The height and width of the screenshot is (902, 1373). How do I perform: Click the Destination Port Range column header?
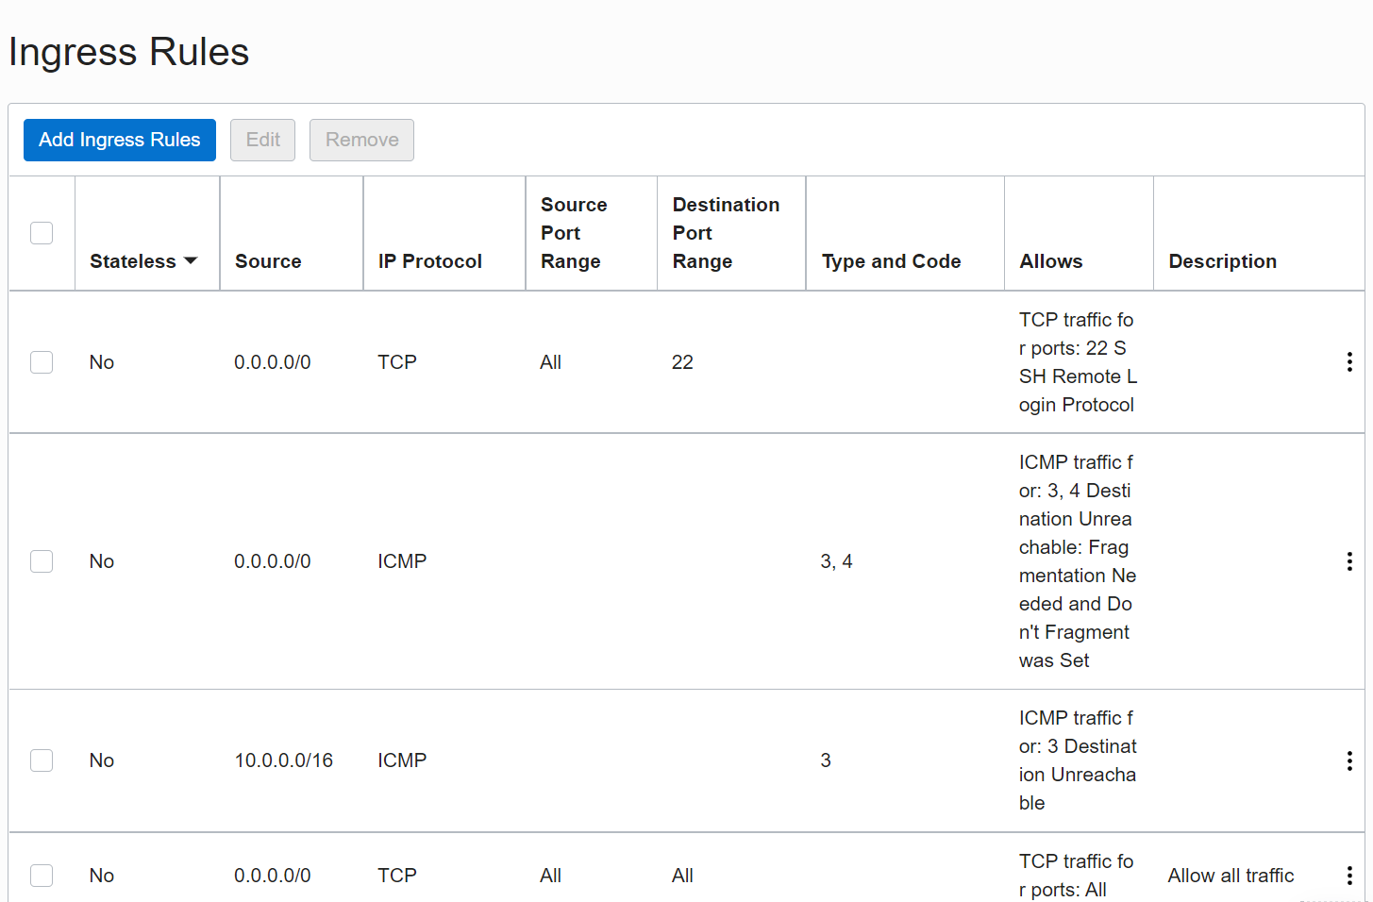pyautogui.click(x=726, y=233)
